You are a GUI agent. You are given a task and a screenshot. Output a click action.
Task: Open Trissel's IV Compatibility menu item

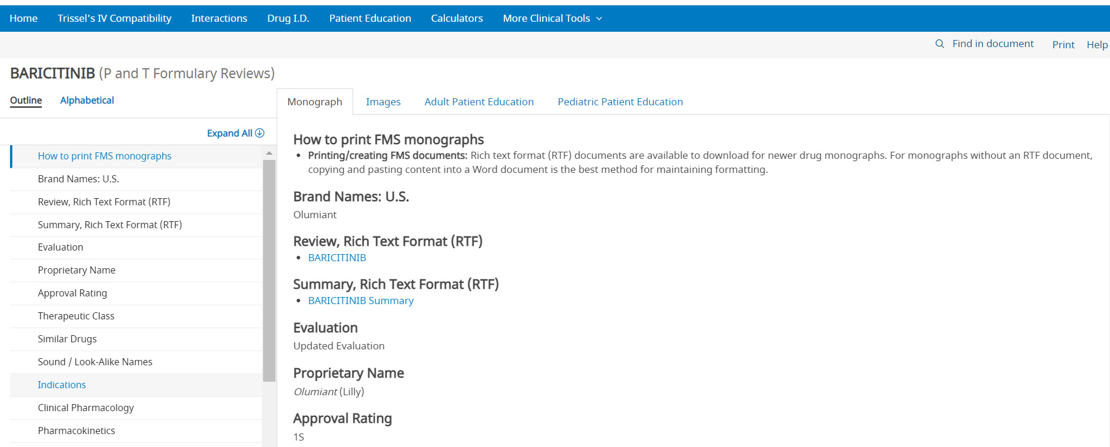pyautogui.click(x=114, y=18)
